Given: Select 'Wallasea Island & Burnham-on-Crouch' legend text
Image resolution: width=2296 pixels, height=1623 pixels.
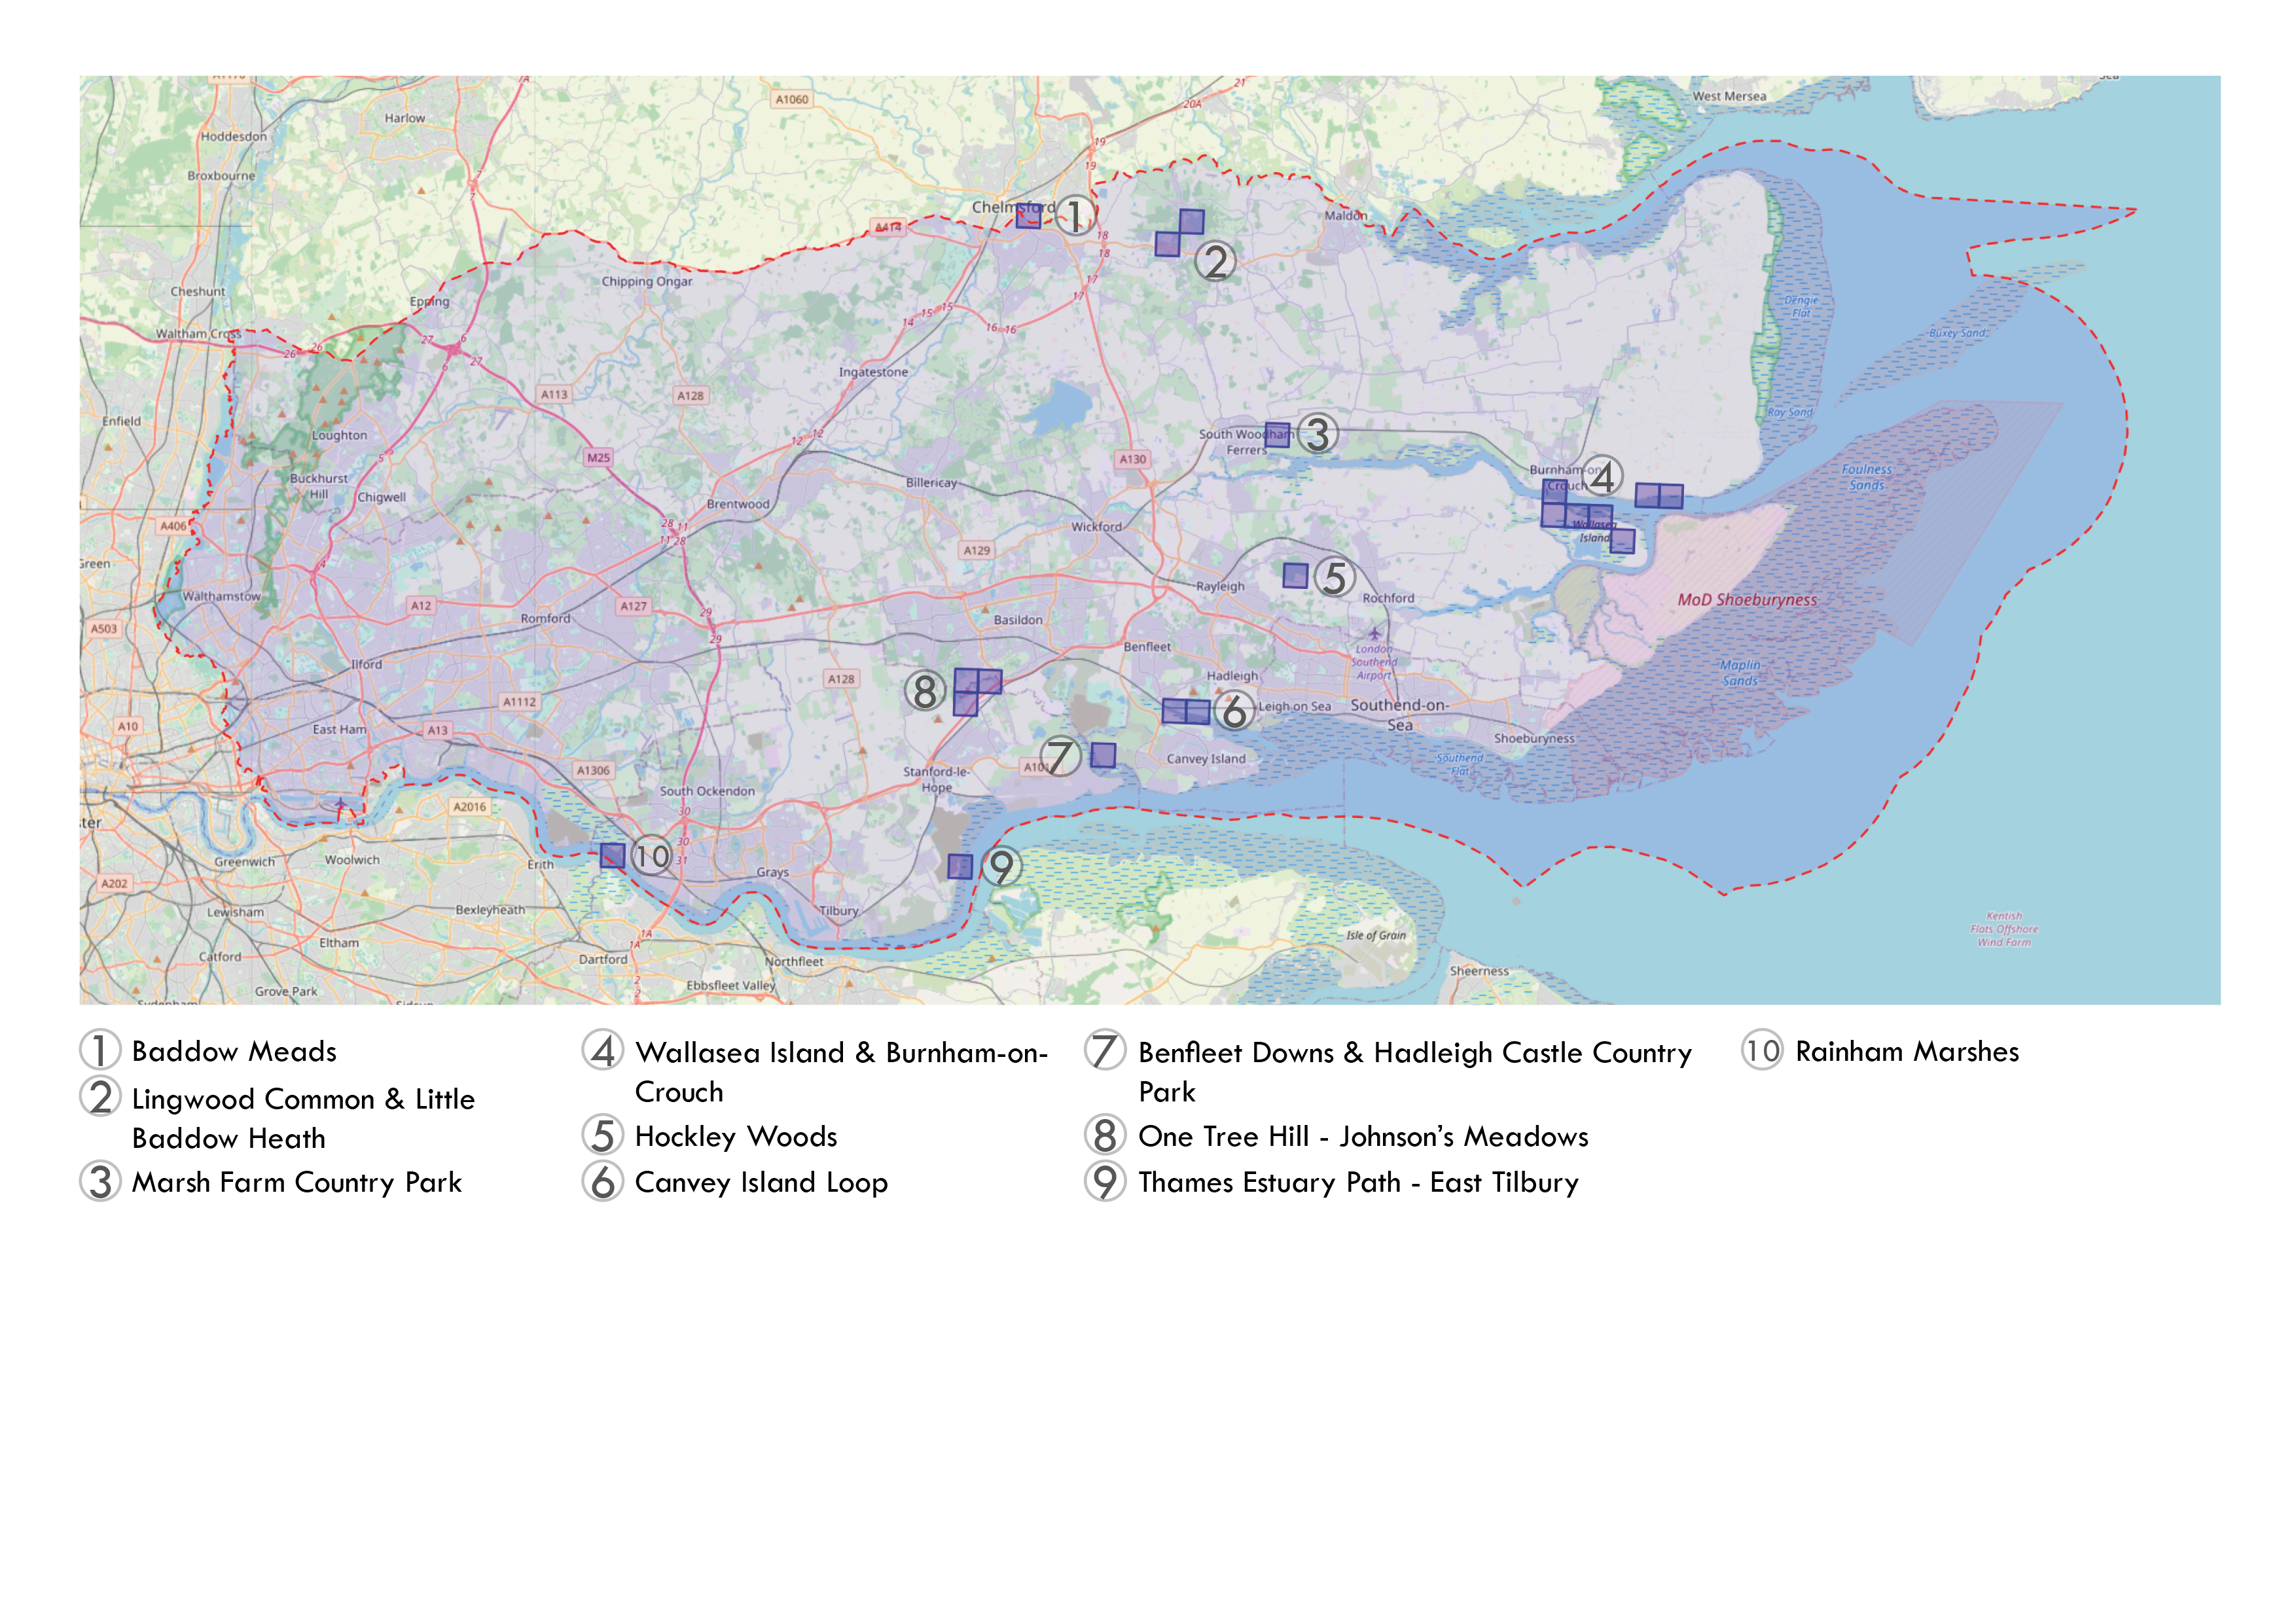Looking at the screenshot, I should pos(842,1072).
